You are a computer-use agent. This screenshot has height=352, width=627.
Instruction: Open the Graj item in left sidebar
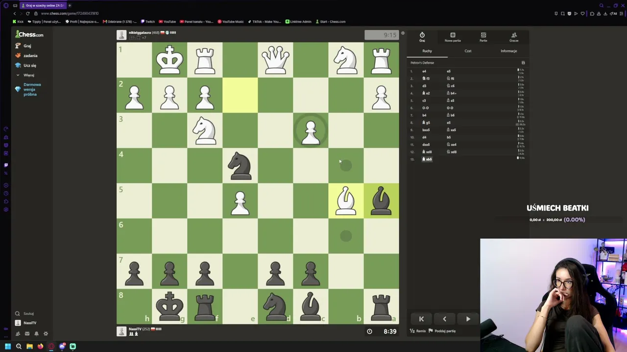pyautogui.click(x=23, y=46)
